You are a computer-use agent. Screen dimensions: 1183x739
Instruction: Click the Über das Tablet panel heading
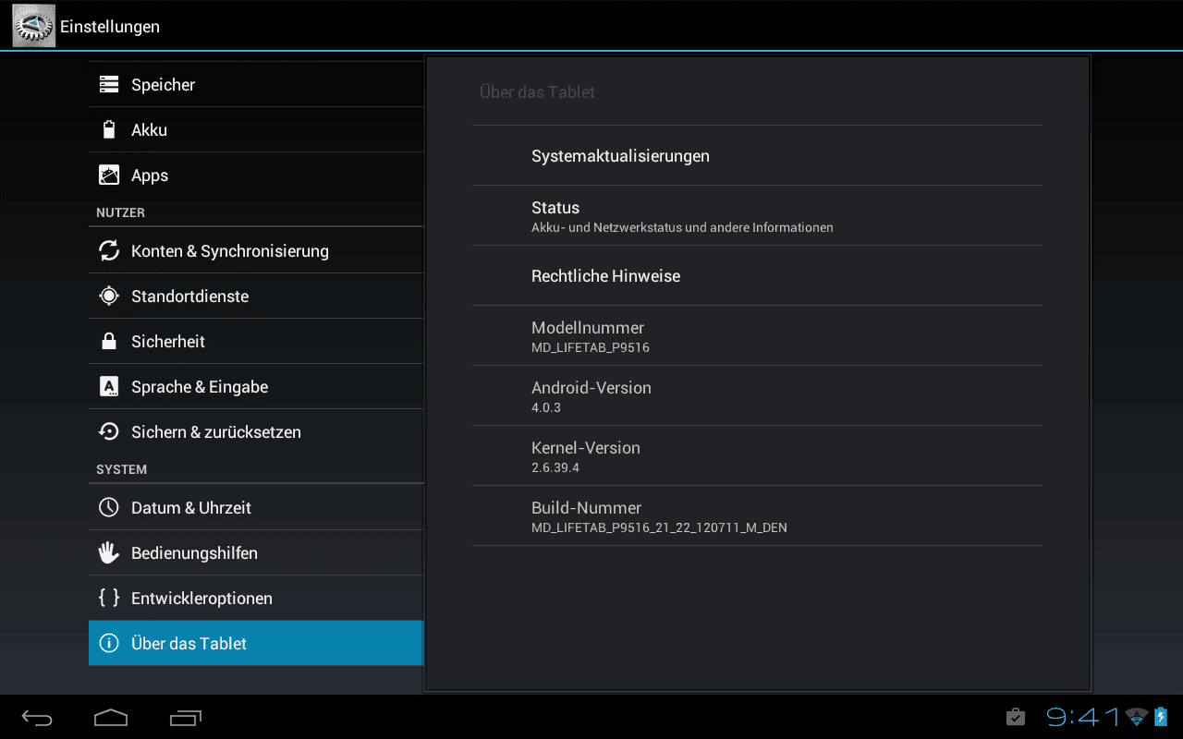[537, 91]
